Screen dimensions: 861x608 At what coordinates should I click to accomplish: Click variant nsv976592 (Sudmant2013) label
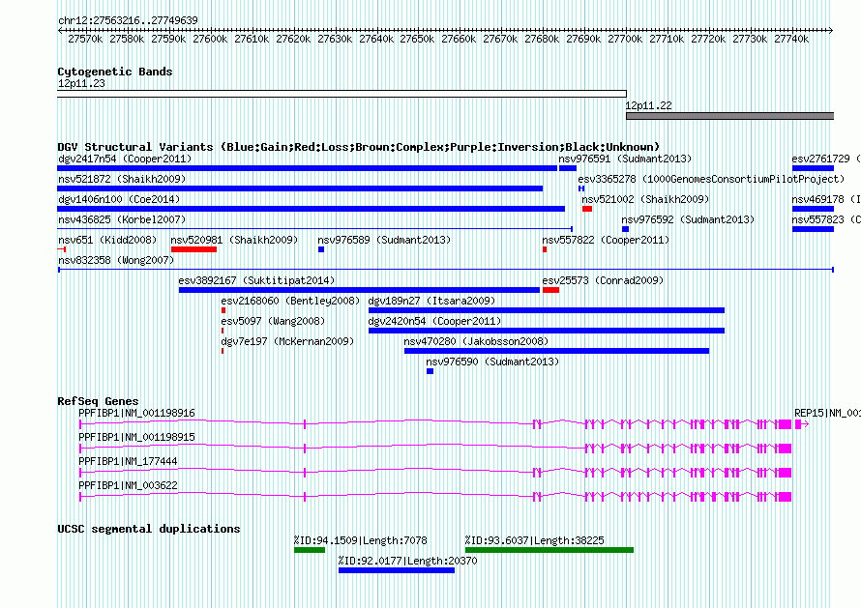click(688, 219)
